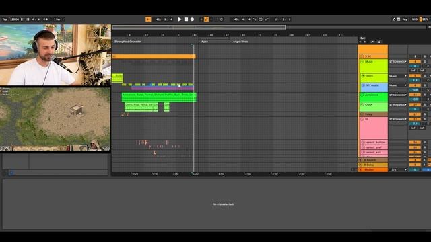431x242 pixels.
Task: Click WF music volume value -0.8
Action: (415, 89)
